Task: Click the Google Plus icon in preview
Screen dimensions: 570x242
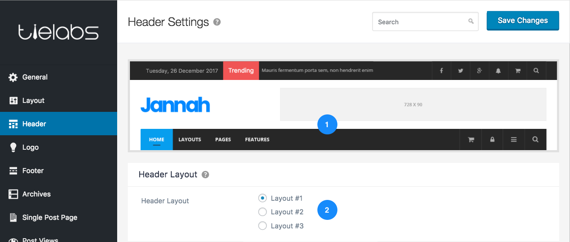Action: 479,71
